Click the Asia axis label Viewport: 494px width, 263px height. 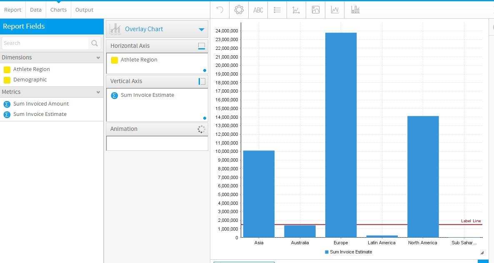pyautogui.click(x=259, y=243)
